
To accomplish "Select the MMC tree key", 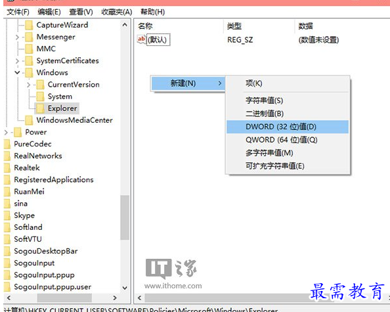I will tap(46, 49).
